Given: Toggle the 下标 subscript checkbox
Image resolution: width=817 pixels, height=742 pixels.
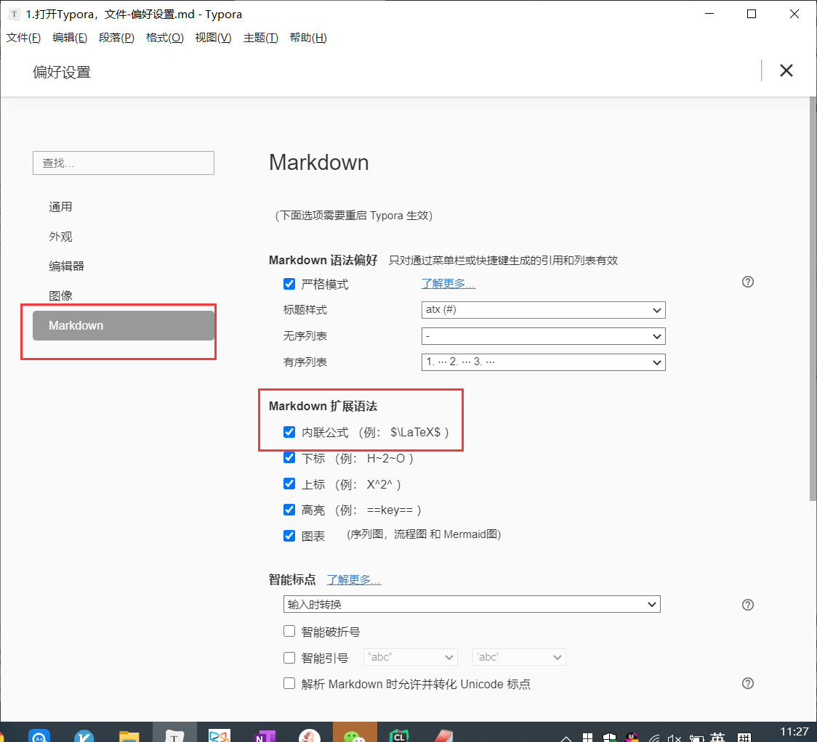Looking at the screenshot, I should click(289, 458).
